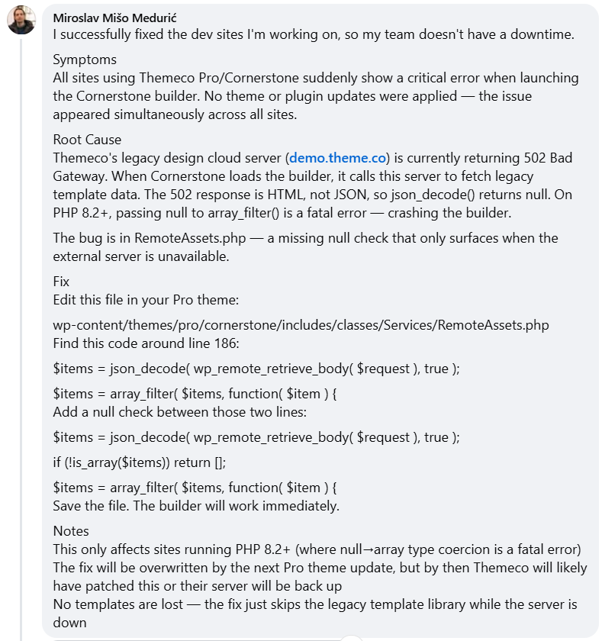Click 'All sites using Themeco Pro/Cornerstone' text
The width and height of the screenshot is (602, 641).
316,78
